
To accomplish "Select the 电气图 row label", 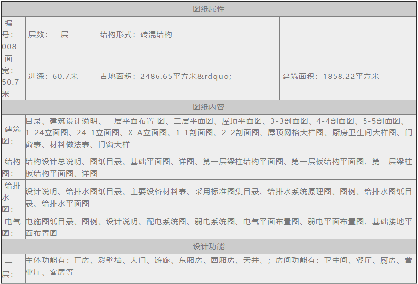I will (x=13, y=228).
